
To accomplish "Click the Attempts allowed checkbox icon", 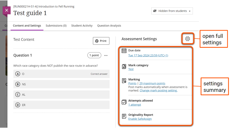I will coord(124,102).
